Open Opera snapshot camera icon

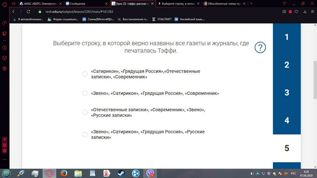pyautogui.click(x=284, y=12)
